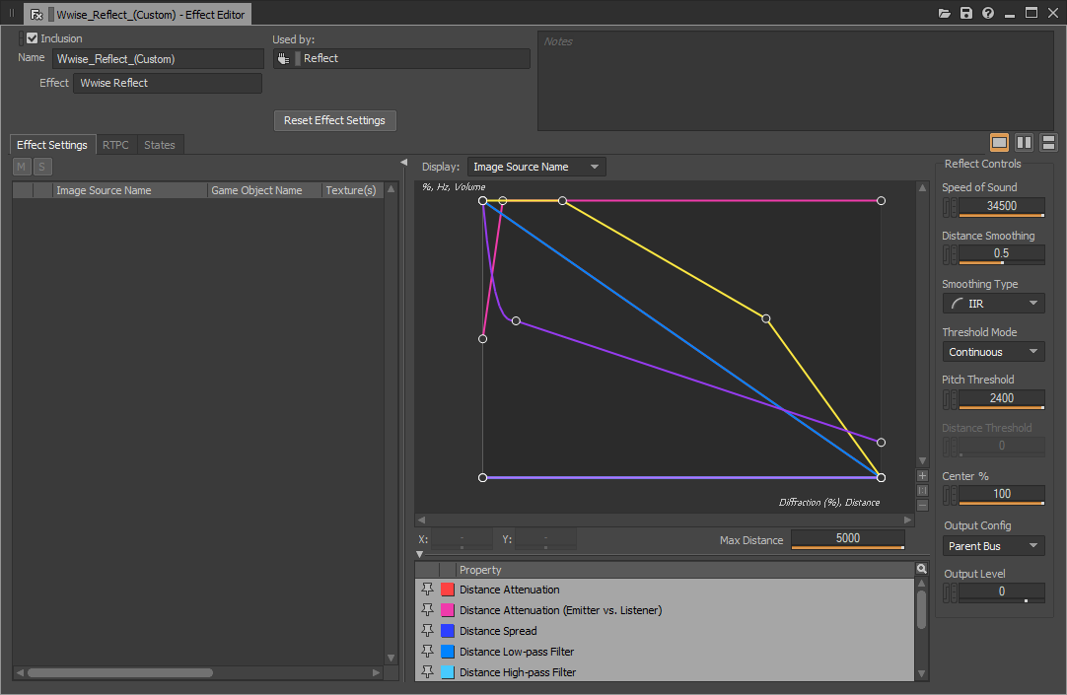The height and width of the screenshot is (695, 1067).
Task: Click the property list search magnifier icon
Action: tap(921, 569)
